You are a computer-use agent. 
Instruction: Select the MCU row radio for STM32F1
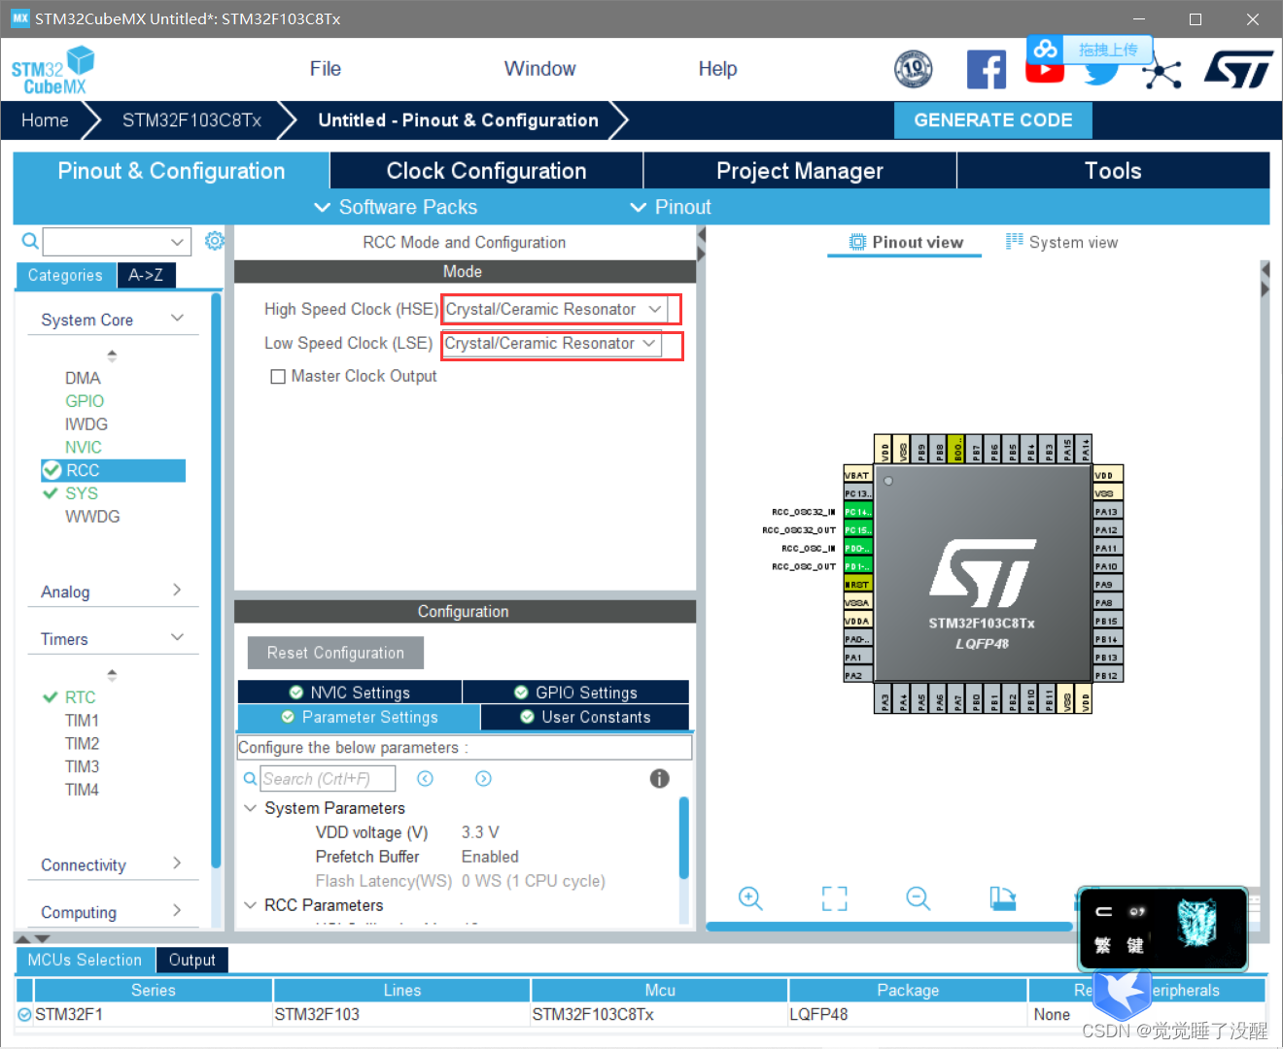24,1014
